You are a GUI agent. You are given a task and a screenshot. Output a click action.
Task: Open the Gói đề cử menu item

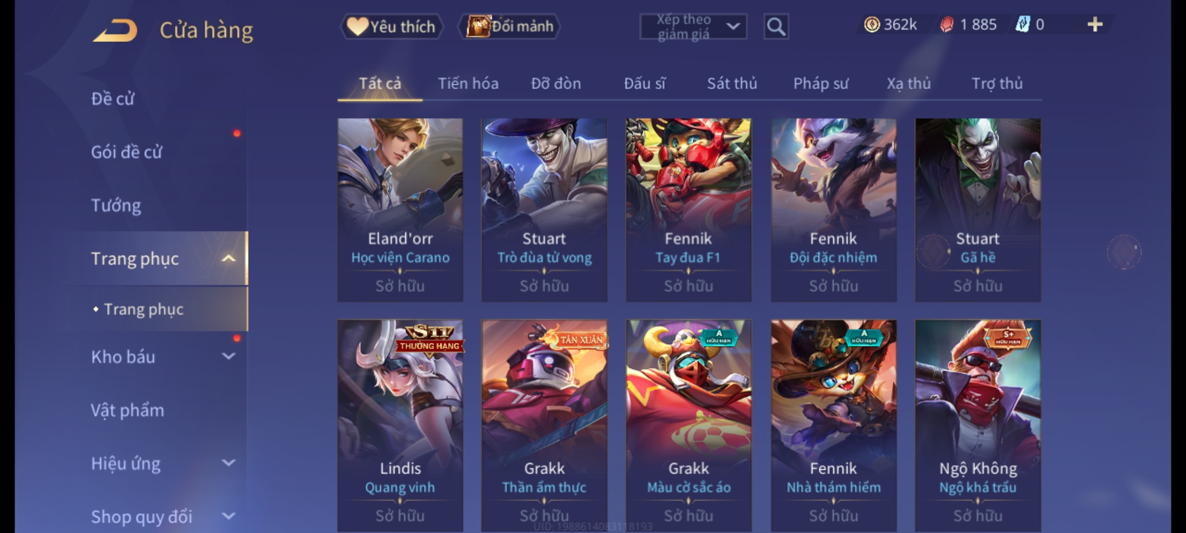(127, 152)
